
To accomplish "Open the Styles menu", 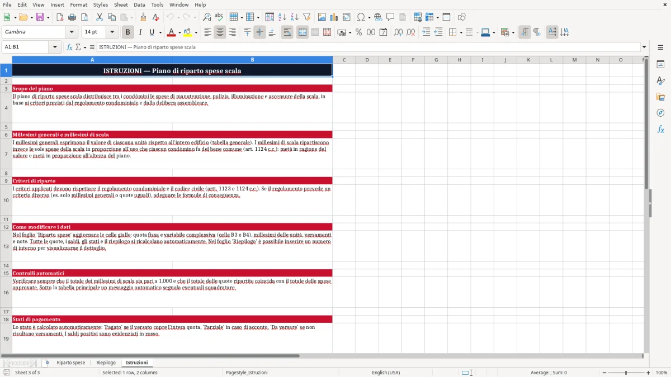I will coord(101,4).
